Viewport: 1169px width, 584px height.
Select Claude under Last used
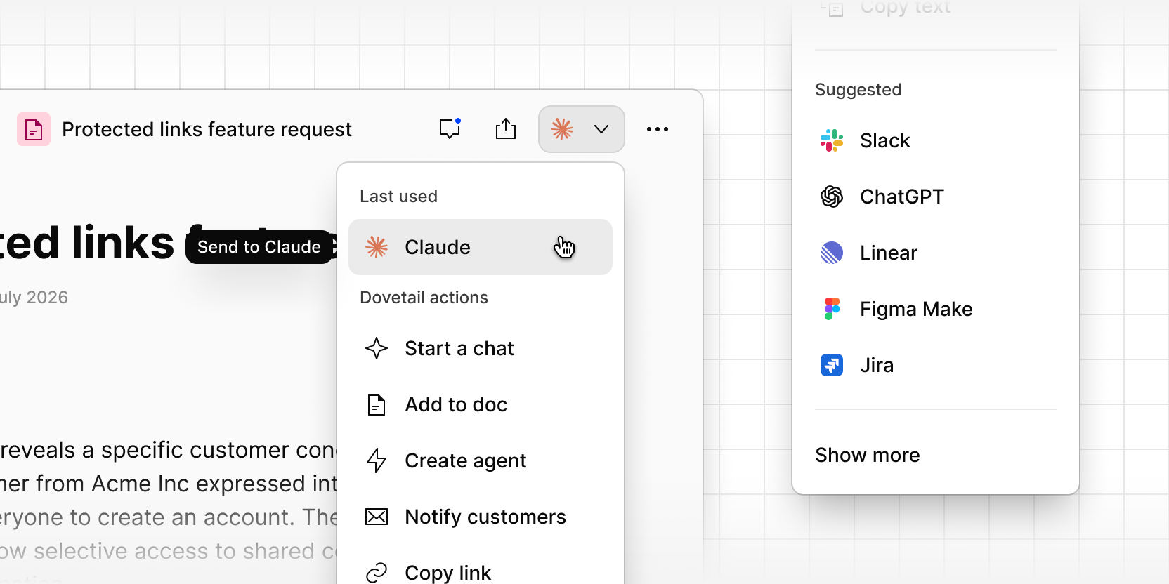click(x=481, y=247)
